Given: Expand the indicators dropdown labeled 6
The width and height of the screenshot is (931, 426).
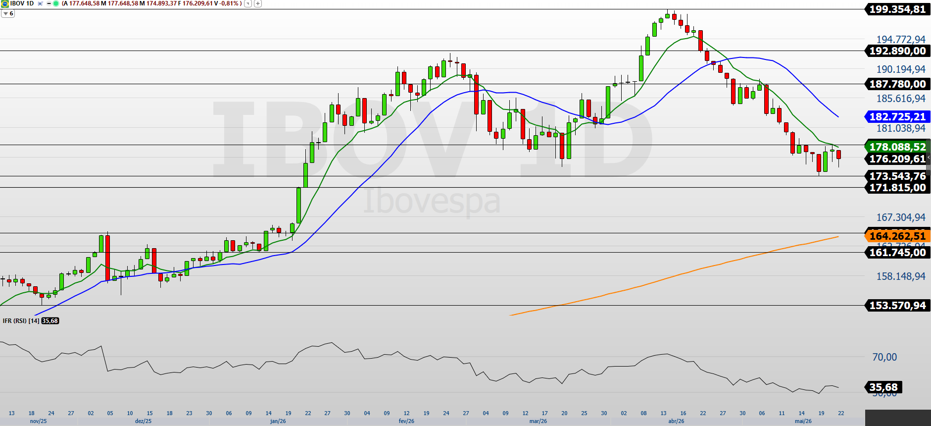Looking at the screenshot, I should (8, 13).
